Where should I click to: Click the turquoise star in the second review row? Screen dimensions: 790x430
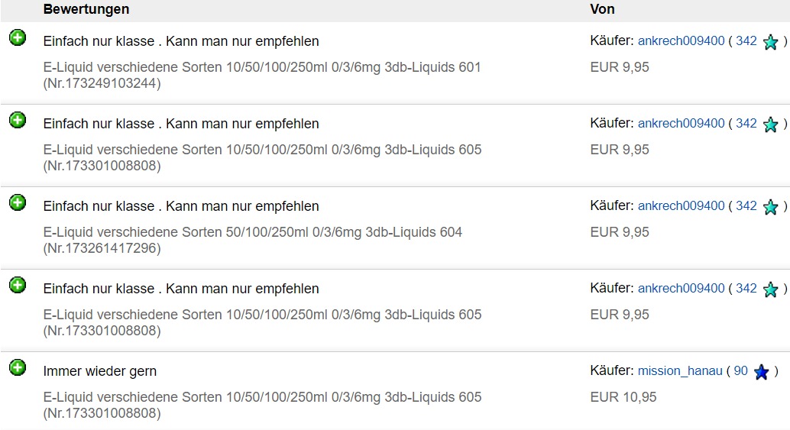770,124
